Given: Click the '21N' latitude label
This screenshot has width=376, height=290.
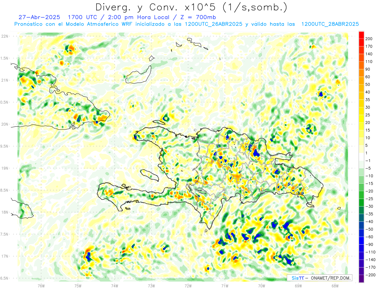Looking at the screenshot, I should pos(5,80).
